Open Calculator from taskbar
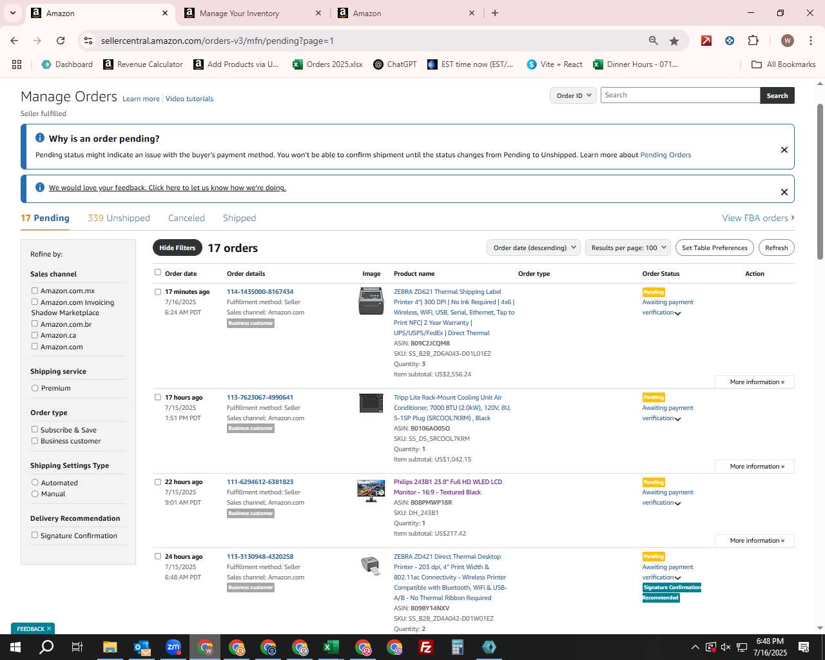The image size is (825, 660). coord(458,647)
